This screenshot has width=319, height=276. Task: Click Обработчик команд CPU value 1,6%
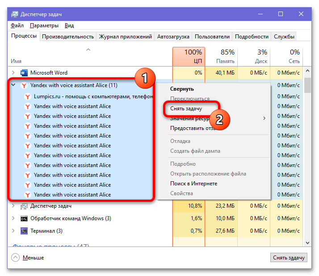click(196, 218)
